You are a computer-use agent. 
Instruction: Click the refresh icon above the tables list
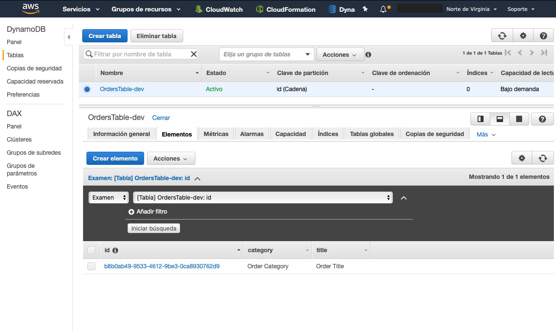[502, 36]
